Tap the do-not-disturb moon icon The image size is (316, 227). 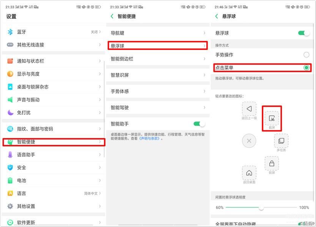10,112
